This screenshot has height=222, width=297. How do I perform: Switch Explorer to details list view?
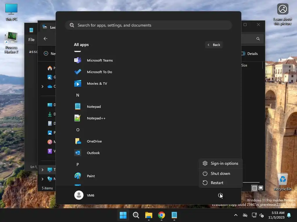(x=255, y=188)
